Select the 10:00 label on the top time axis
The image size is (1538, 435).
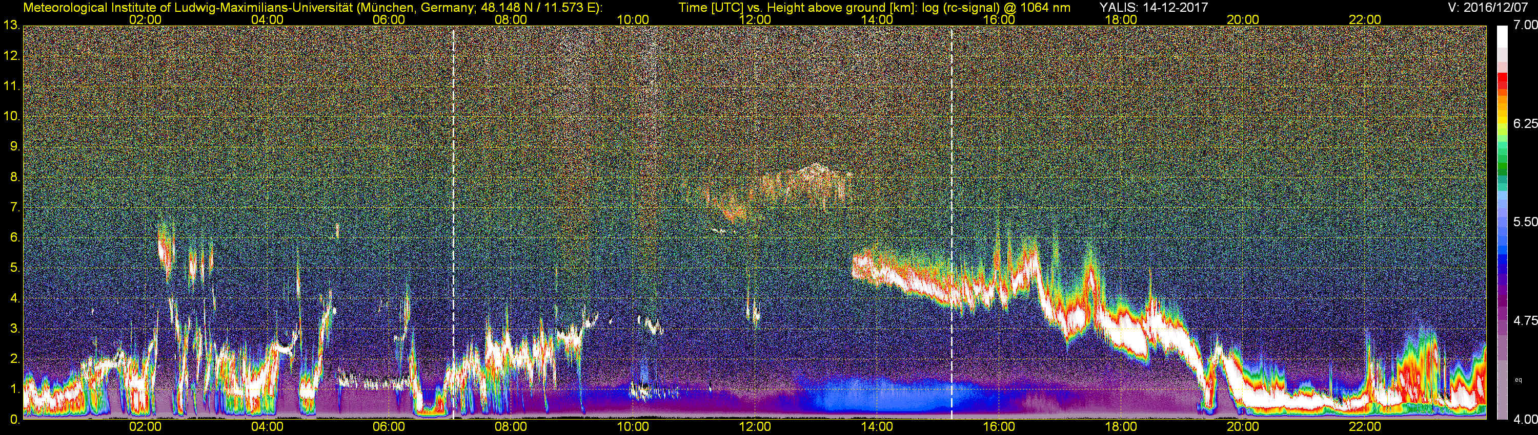point(633,19)
